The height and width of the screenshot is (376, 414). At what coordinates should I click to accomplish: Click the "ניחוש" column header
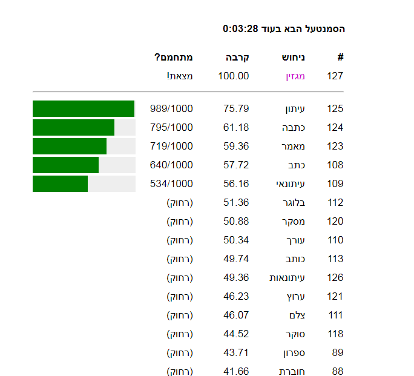point(293,58)
